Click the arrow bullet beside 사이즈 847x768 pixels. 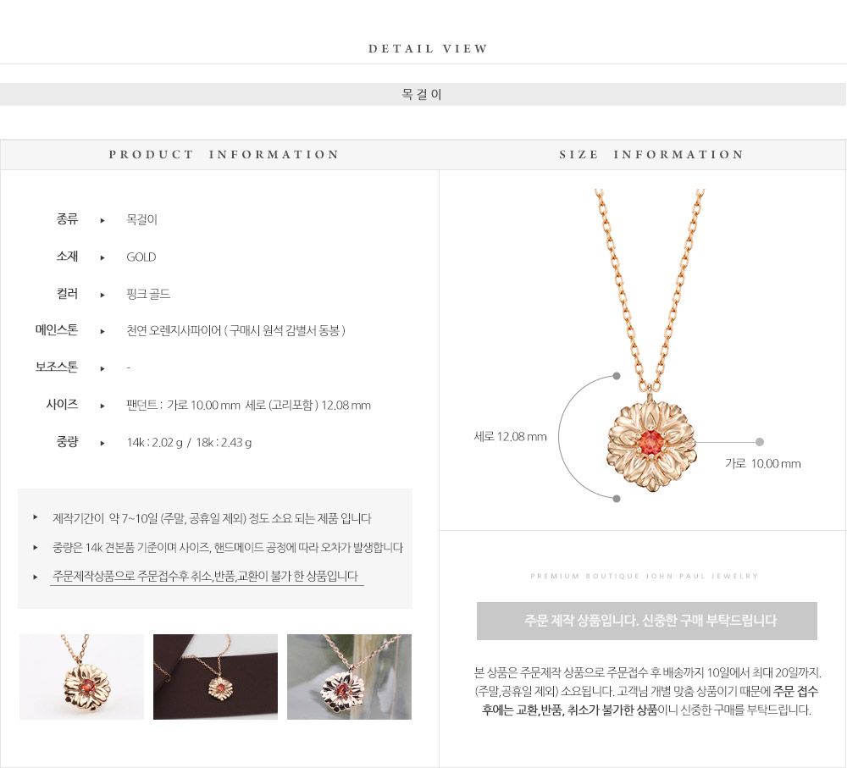pos(102,406)
